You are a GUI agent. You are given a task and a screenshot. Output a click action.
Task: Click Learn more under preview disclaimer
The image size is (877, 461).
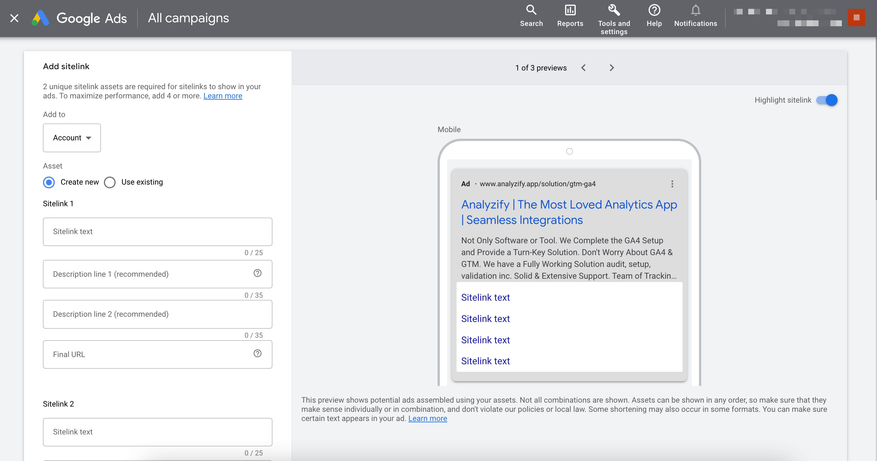tap(428, 418)
